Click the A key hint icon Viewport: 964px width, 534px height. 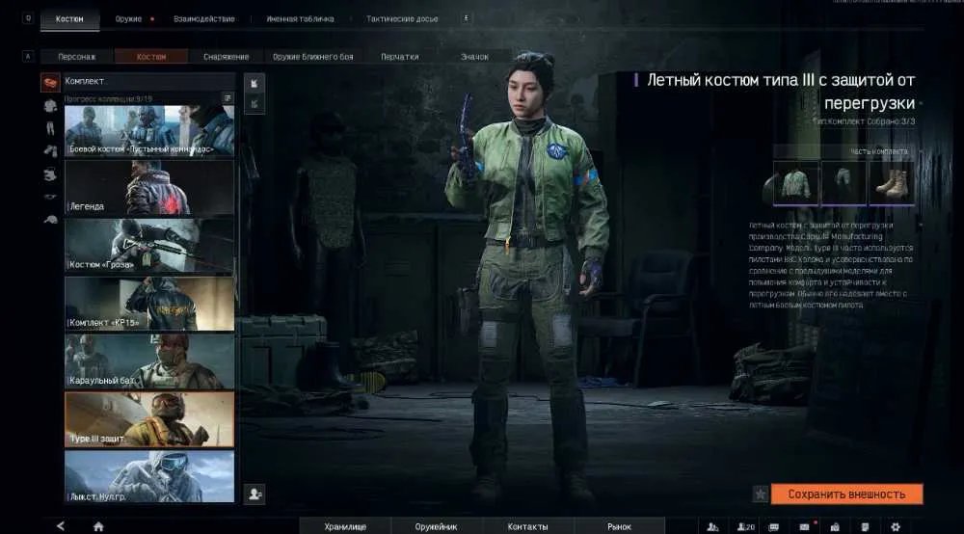(28, 57)
